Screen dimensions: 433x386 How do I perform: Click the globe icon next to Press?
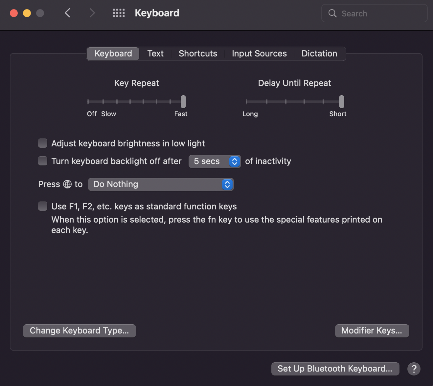pos(67,184)
